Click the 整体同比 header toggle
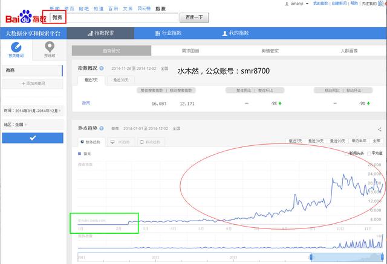The height and width of the screenshot is (264, 387). (244, 90)
